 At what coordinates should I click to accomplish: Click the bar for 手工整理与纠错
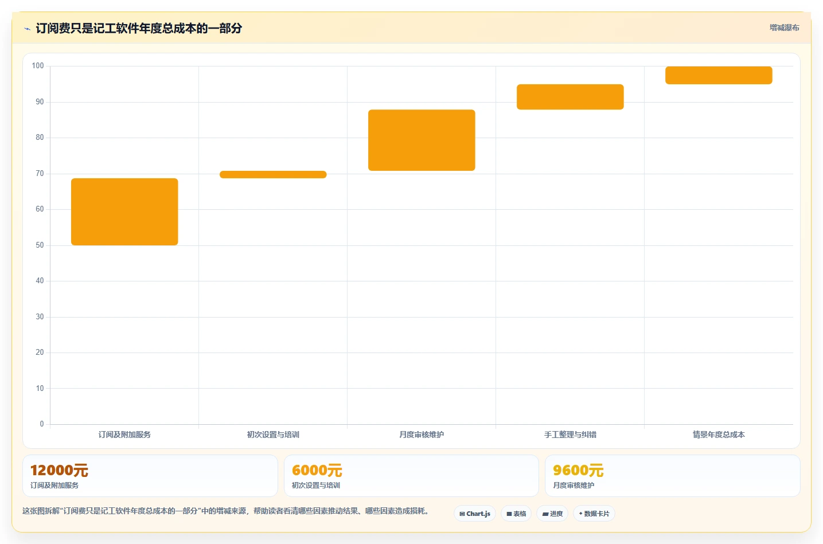coord(570,97)
